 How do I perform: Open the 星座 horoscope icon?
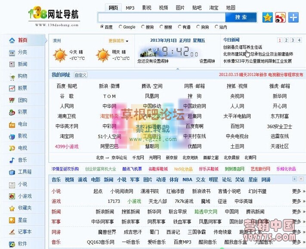tap(12, 220)
